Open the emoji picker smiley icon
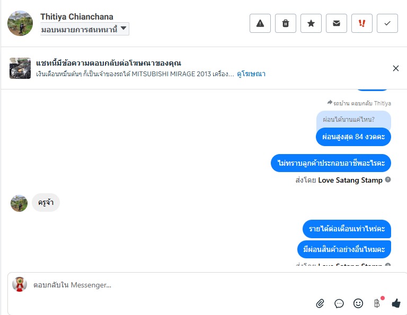The width and height of the screenshot is (407, 315). click(358, 303)
